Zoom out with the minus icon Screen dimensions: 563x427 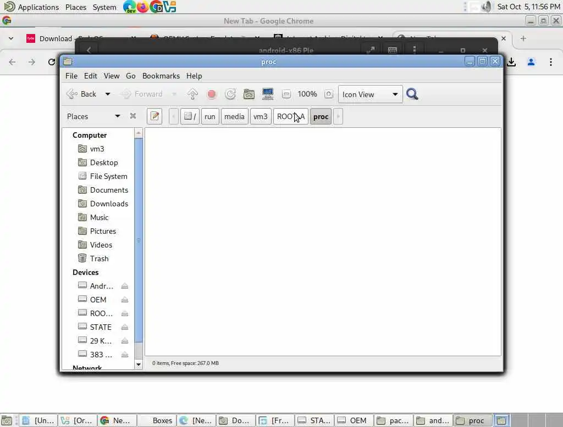[x=286, y=94]
